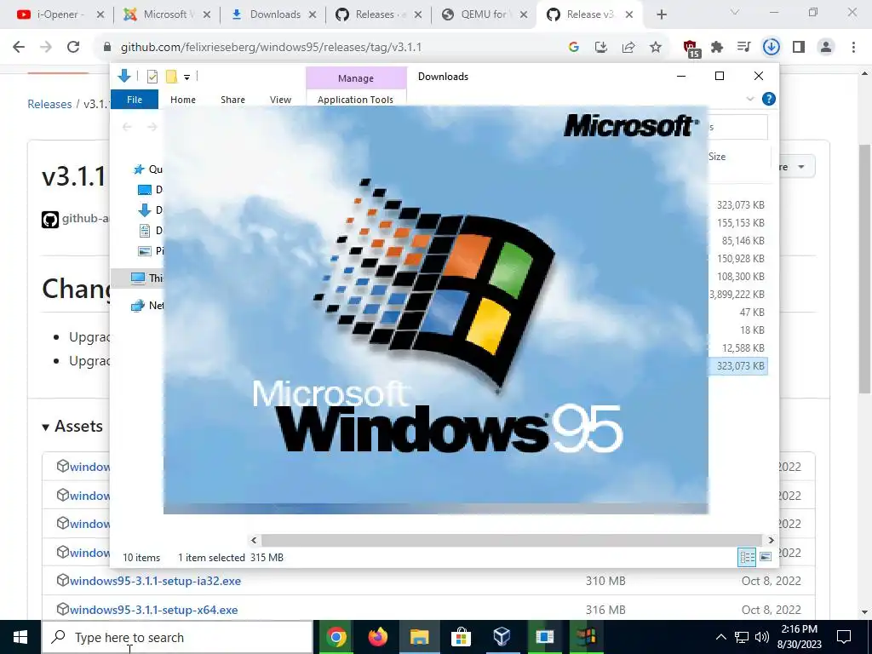This screenshot has height=654, width=872.
Task: Open the notification center icon
Action: click(x=844, y=637)
